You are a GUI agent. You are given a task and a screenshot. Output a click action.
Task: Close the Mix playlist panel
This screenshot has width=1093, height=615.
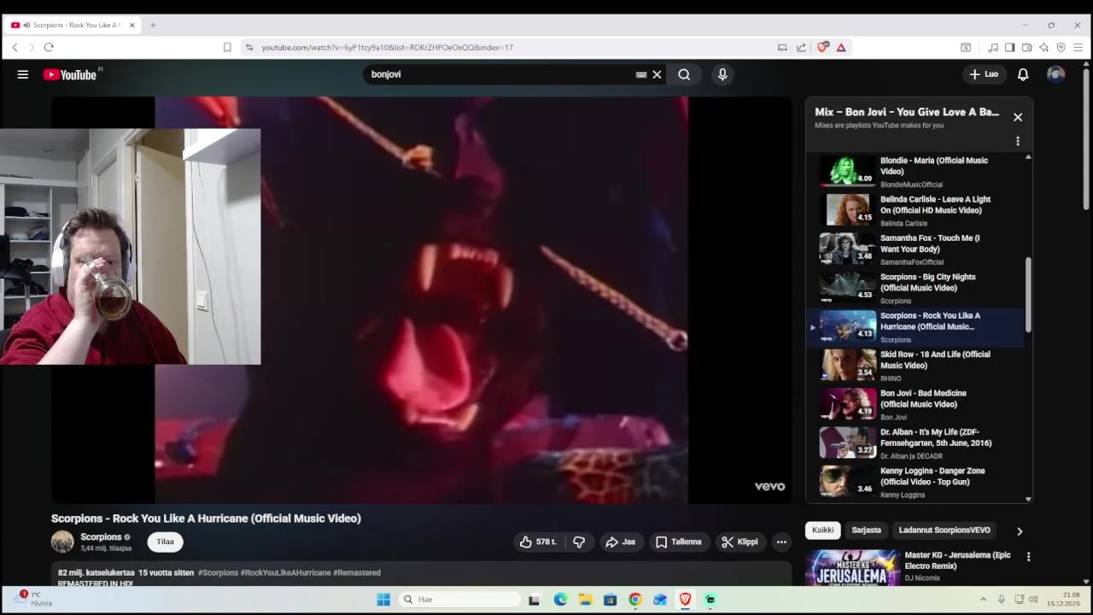point(1018,117)
